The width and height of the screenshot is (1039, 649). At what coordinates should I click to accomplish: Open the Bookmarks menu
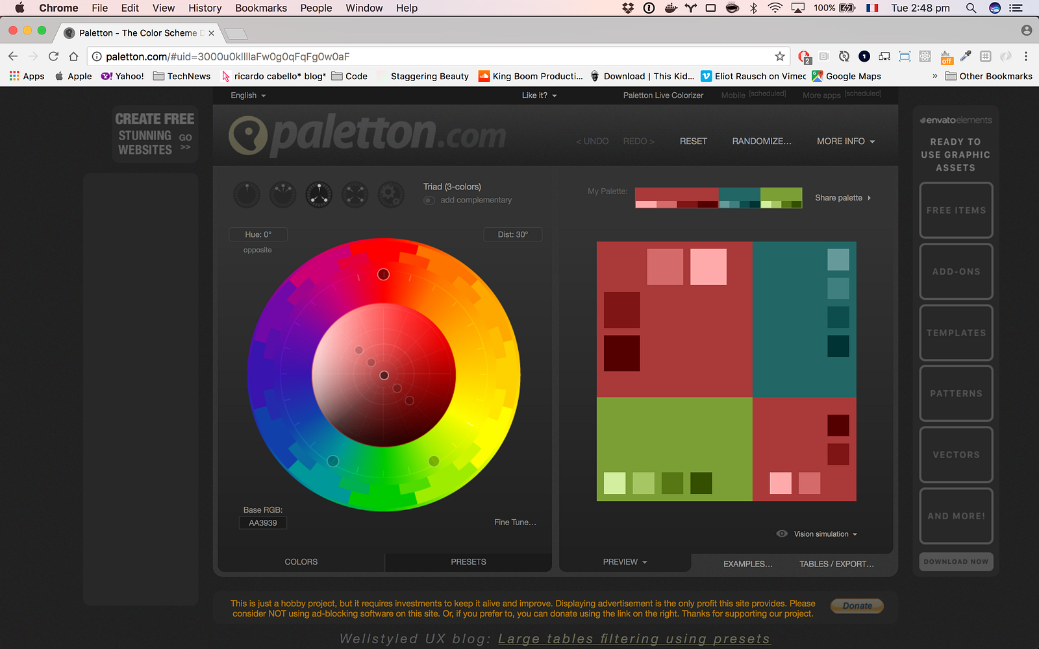coord(261,8)
